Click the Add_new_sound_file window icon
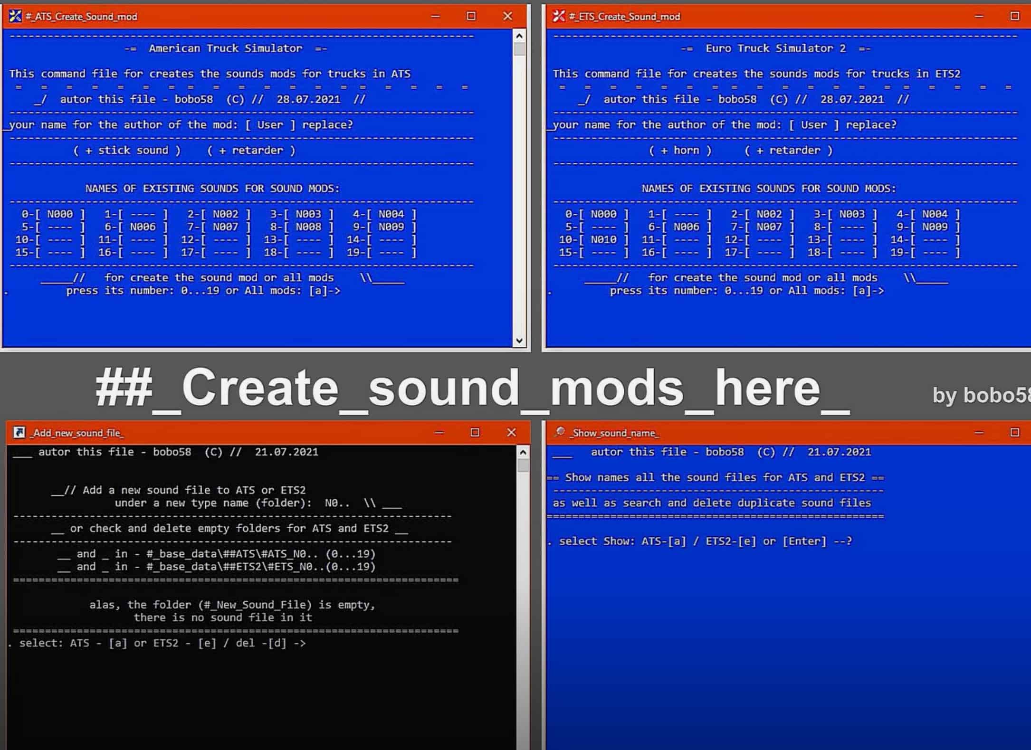This screenshot has width=1031, height=750. pos(19,432)
